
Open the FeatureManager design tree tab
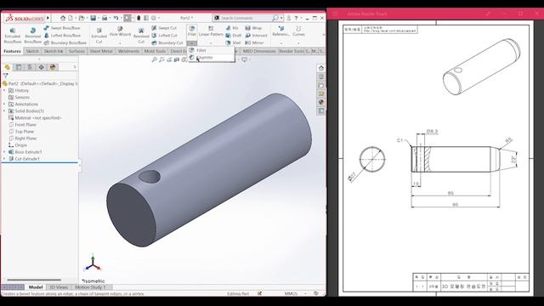8,67
